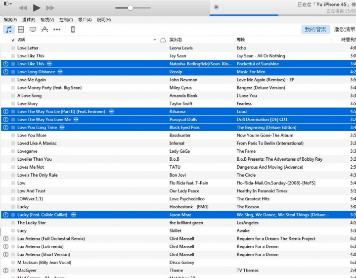Click warning icon beside Lux Aeterna (Short Version)
This screenshot has width=356, height=278.
point(6,255)
